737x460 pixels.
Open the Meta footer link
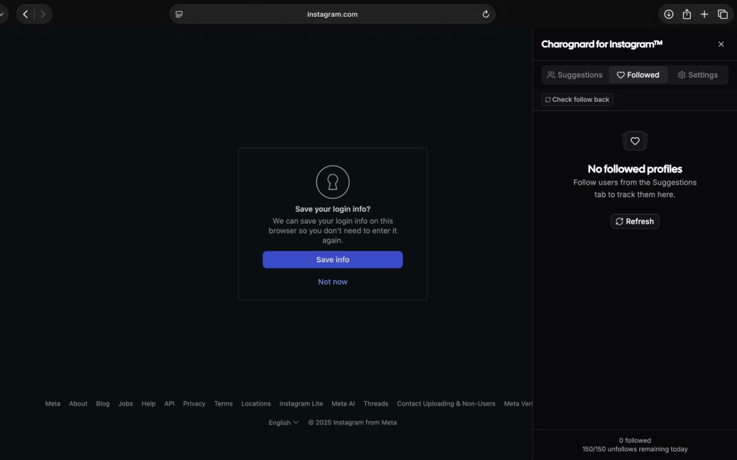point(53,404)
